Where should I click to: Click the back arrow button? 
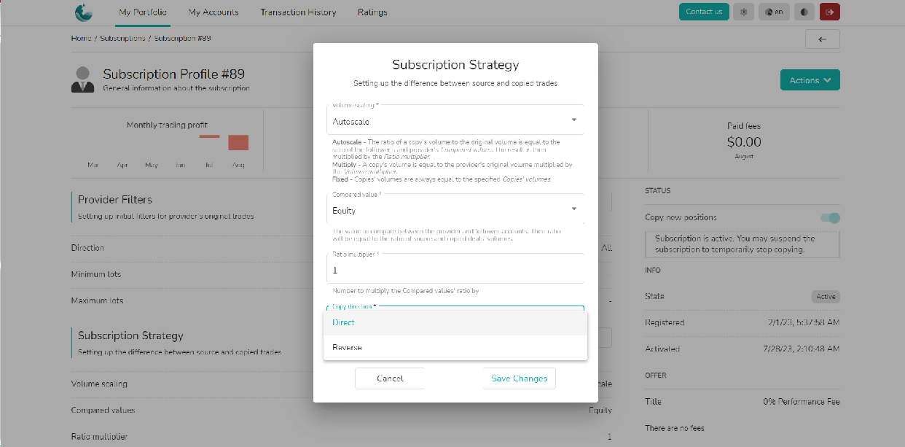point(822,39)
